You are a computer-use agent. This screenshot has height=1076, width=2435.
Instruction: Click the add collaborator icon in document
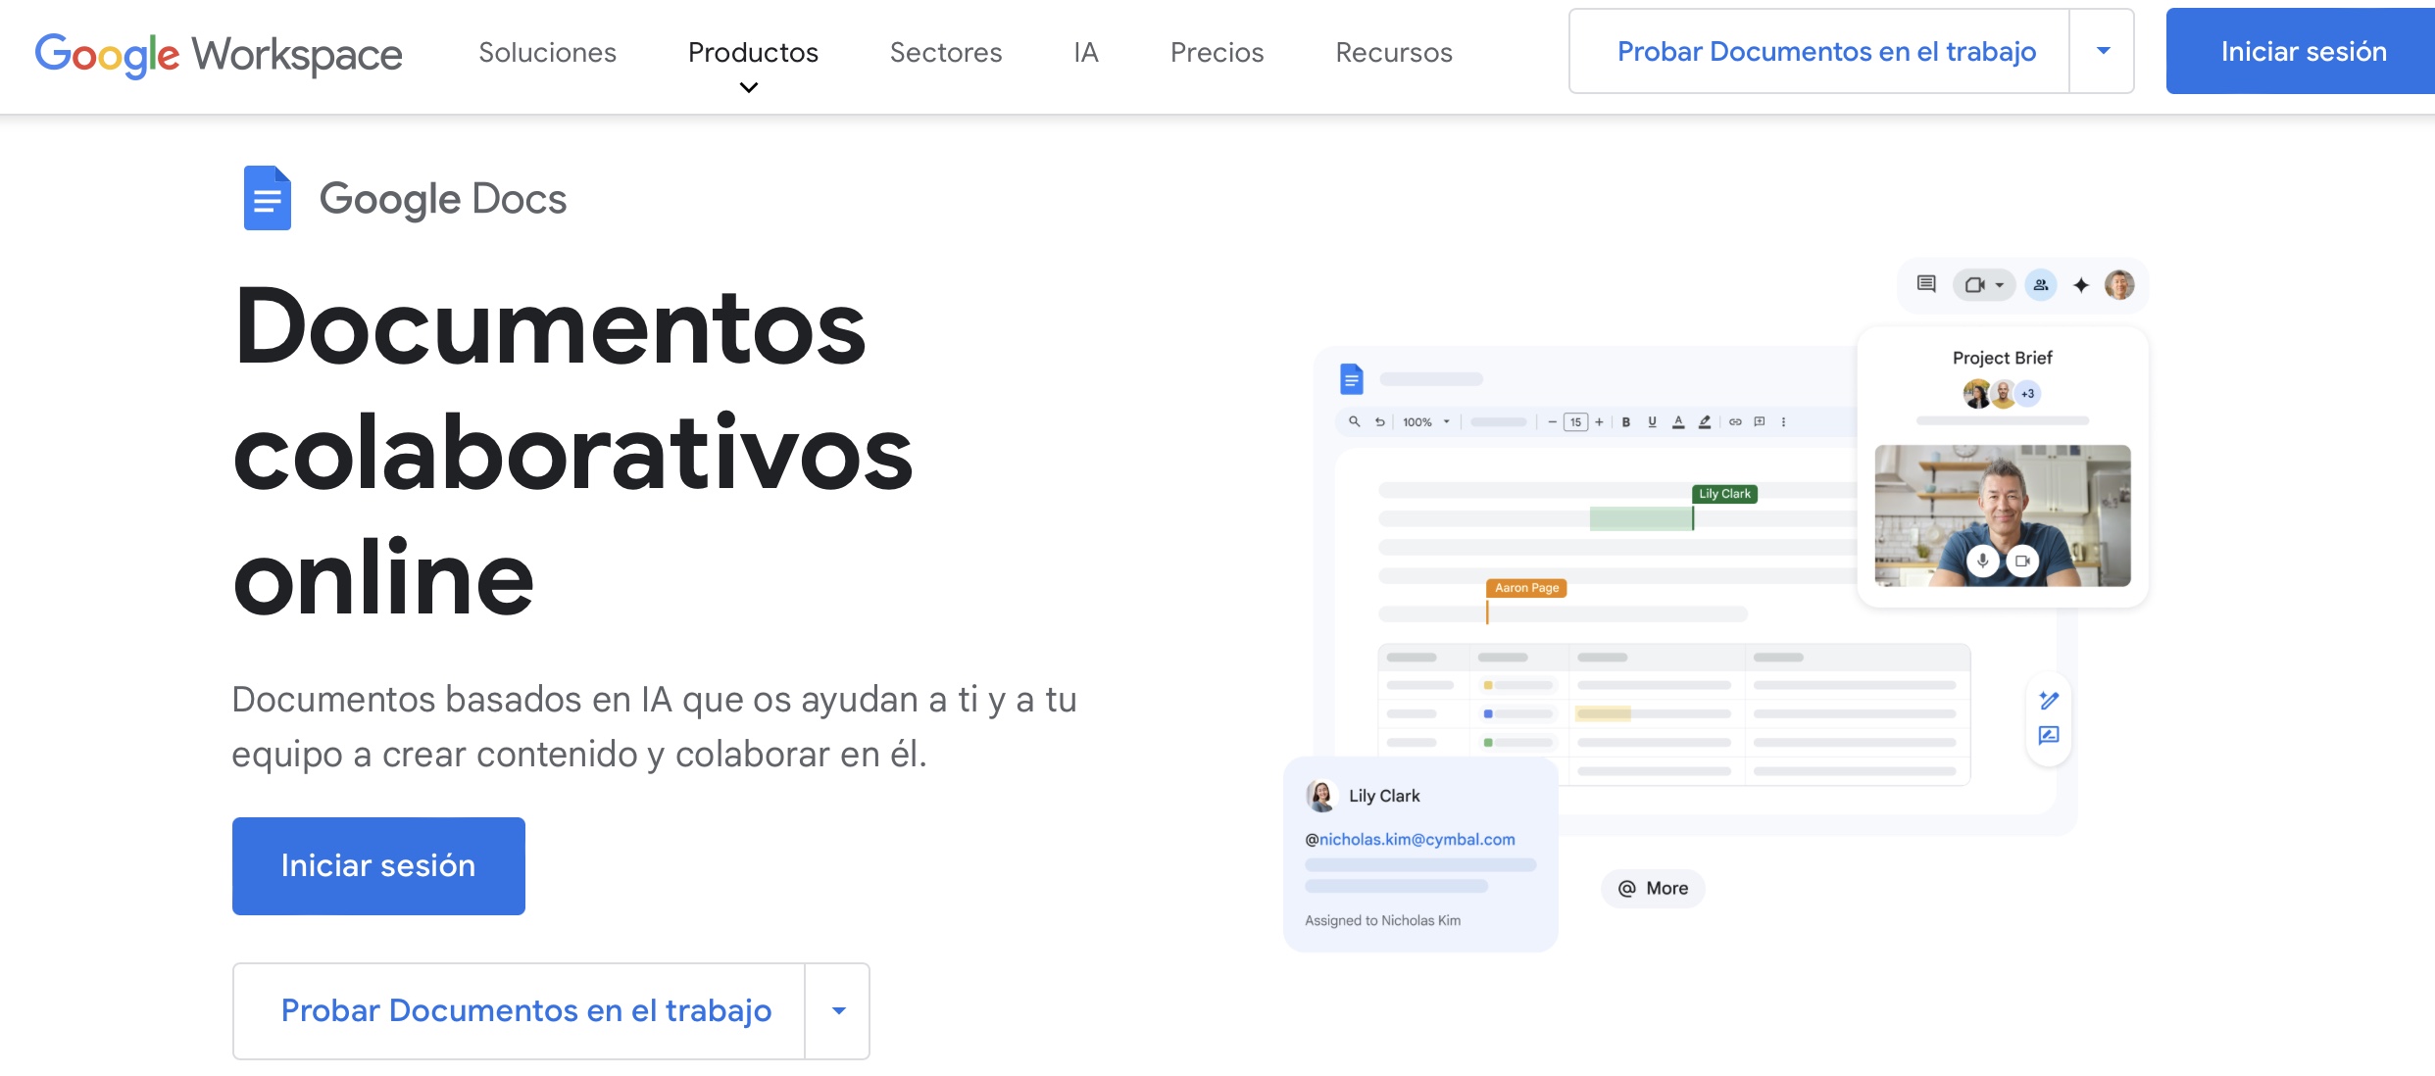(2041, 284)
